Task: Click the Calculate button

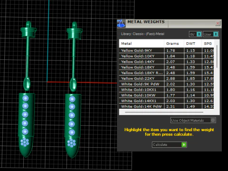Action: pyautogui.click(x=169, y=144)
